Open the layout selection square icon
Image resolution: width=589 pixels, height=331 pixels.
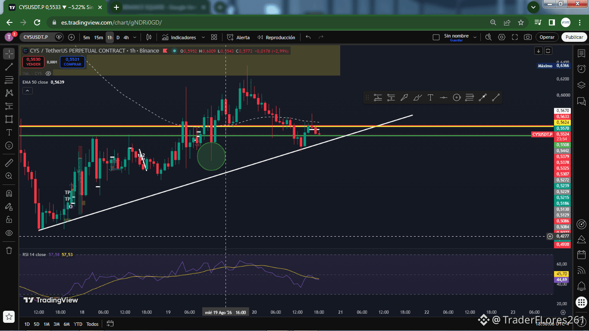pyautogui.click(x=436, y=37)
